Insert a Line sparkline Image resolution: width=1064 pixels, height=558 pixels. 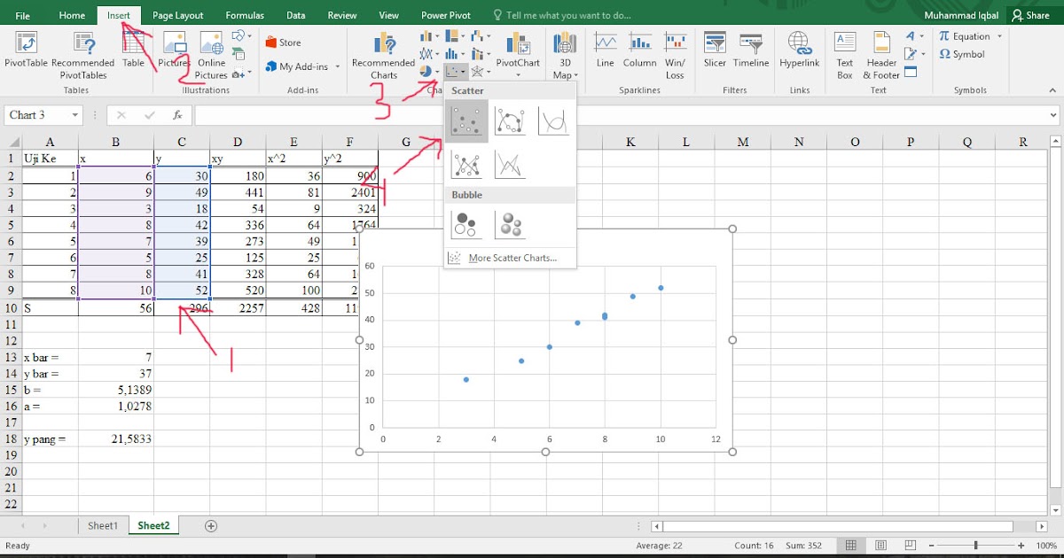(606, 50)
